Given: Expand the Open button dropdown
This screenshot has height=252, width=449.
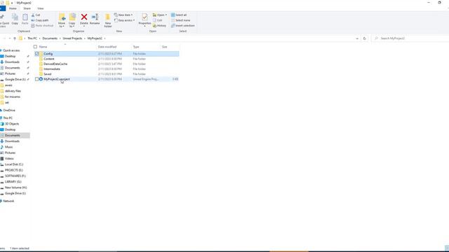Looking at the screenshot, I should 166,15.
